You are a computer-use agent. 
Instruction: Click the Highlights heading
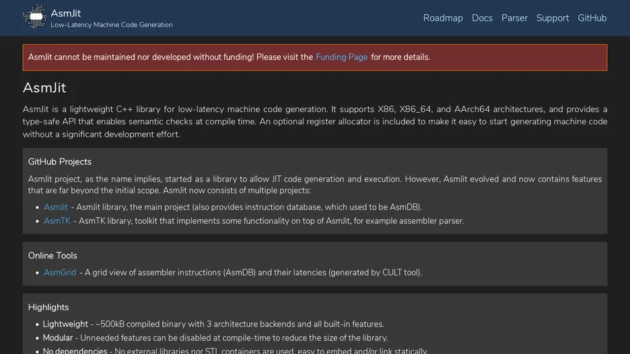[x=48, y=307]
